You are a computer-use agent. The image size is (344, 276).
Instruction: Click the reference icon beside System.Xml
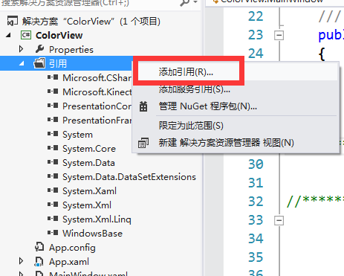tap(53, 205)
